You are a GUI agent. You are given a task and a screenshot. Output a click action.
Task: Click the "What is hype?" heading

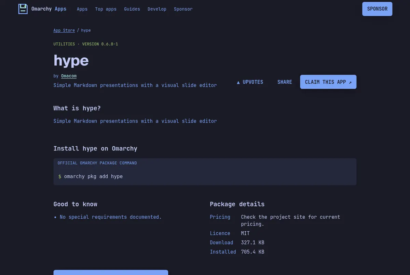coord(77,108)
